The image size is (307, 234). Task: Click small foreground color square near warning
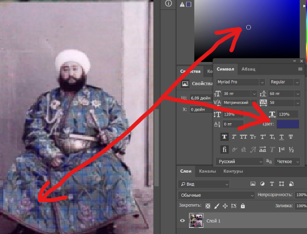coord(189,4)
